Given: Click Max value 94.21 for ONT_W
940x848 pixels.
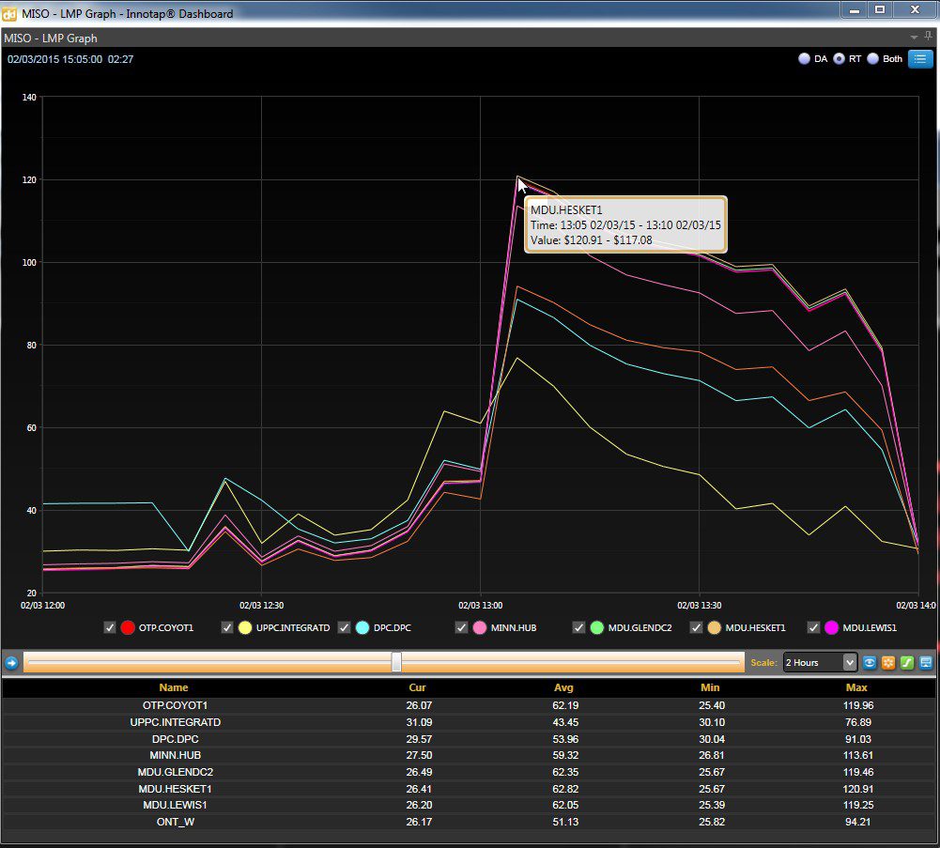Looking at the screenshot, I should point(858,822).
